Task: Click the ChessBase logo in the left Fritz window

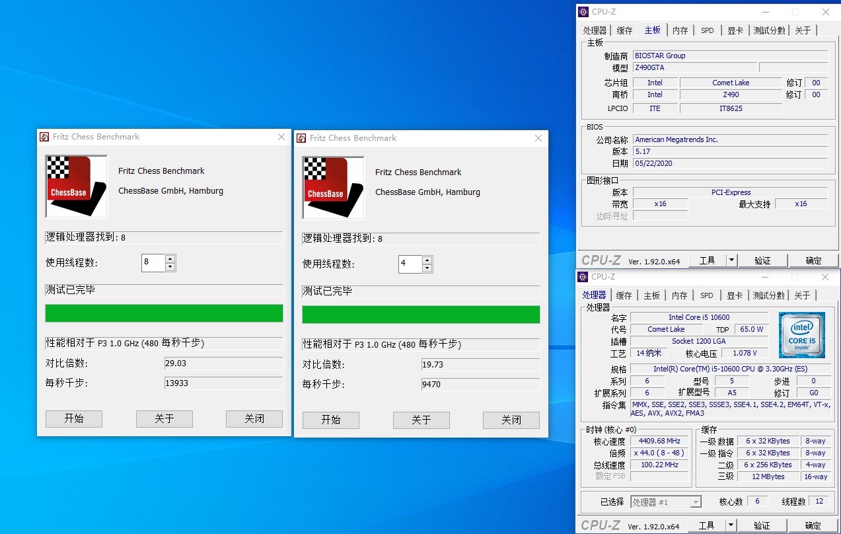Action: pyautogui.click(x=76, y=186)
